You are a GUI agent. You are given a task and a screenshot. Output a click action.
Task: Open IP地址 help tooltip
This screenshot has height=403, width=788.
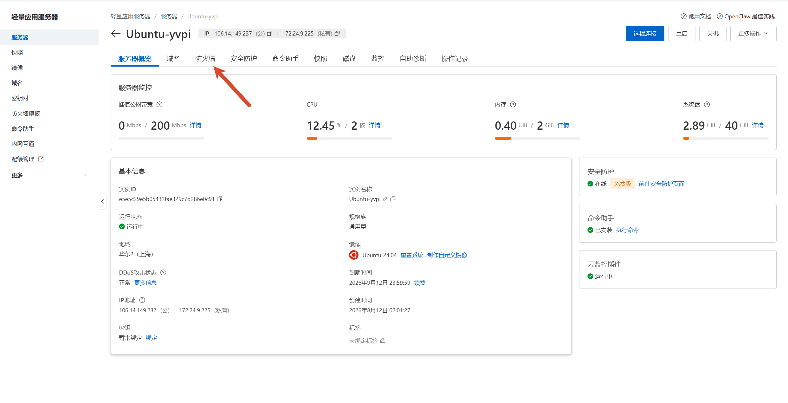click(142, 300)
